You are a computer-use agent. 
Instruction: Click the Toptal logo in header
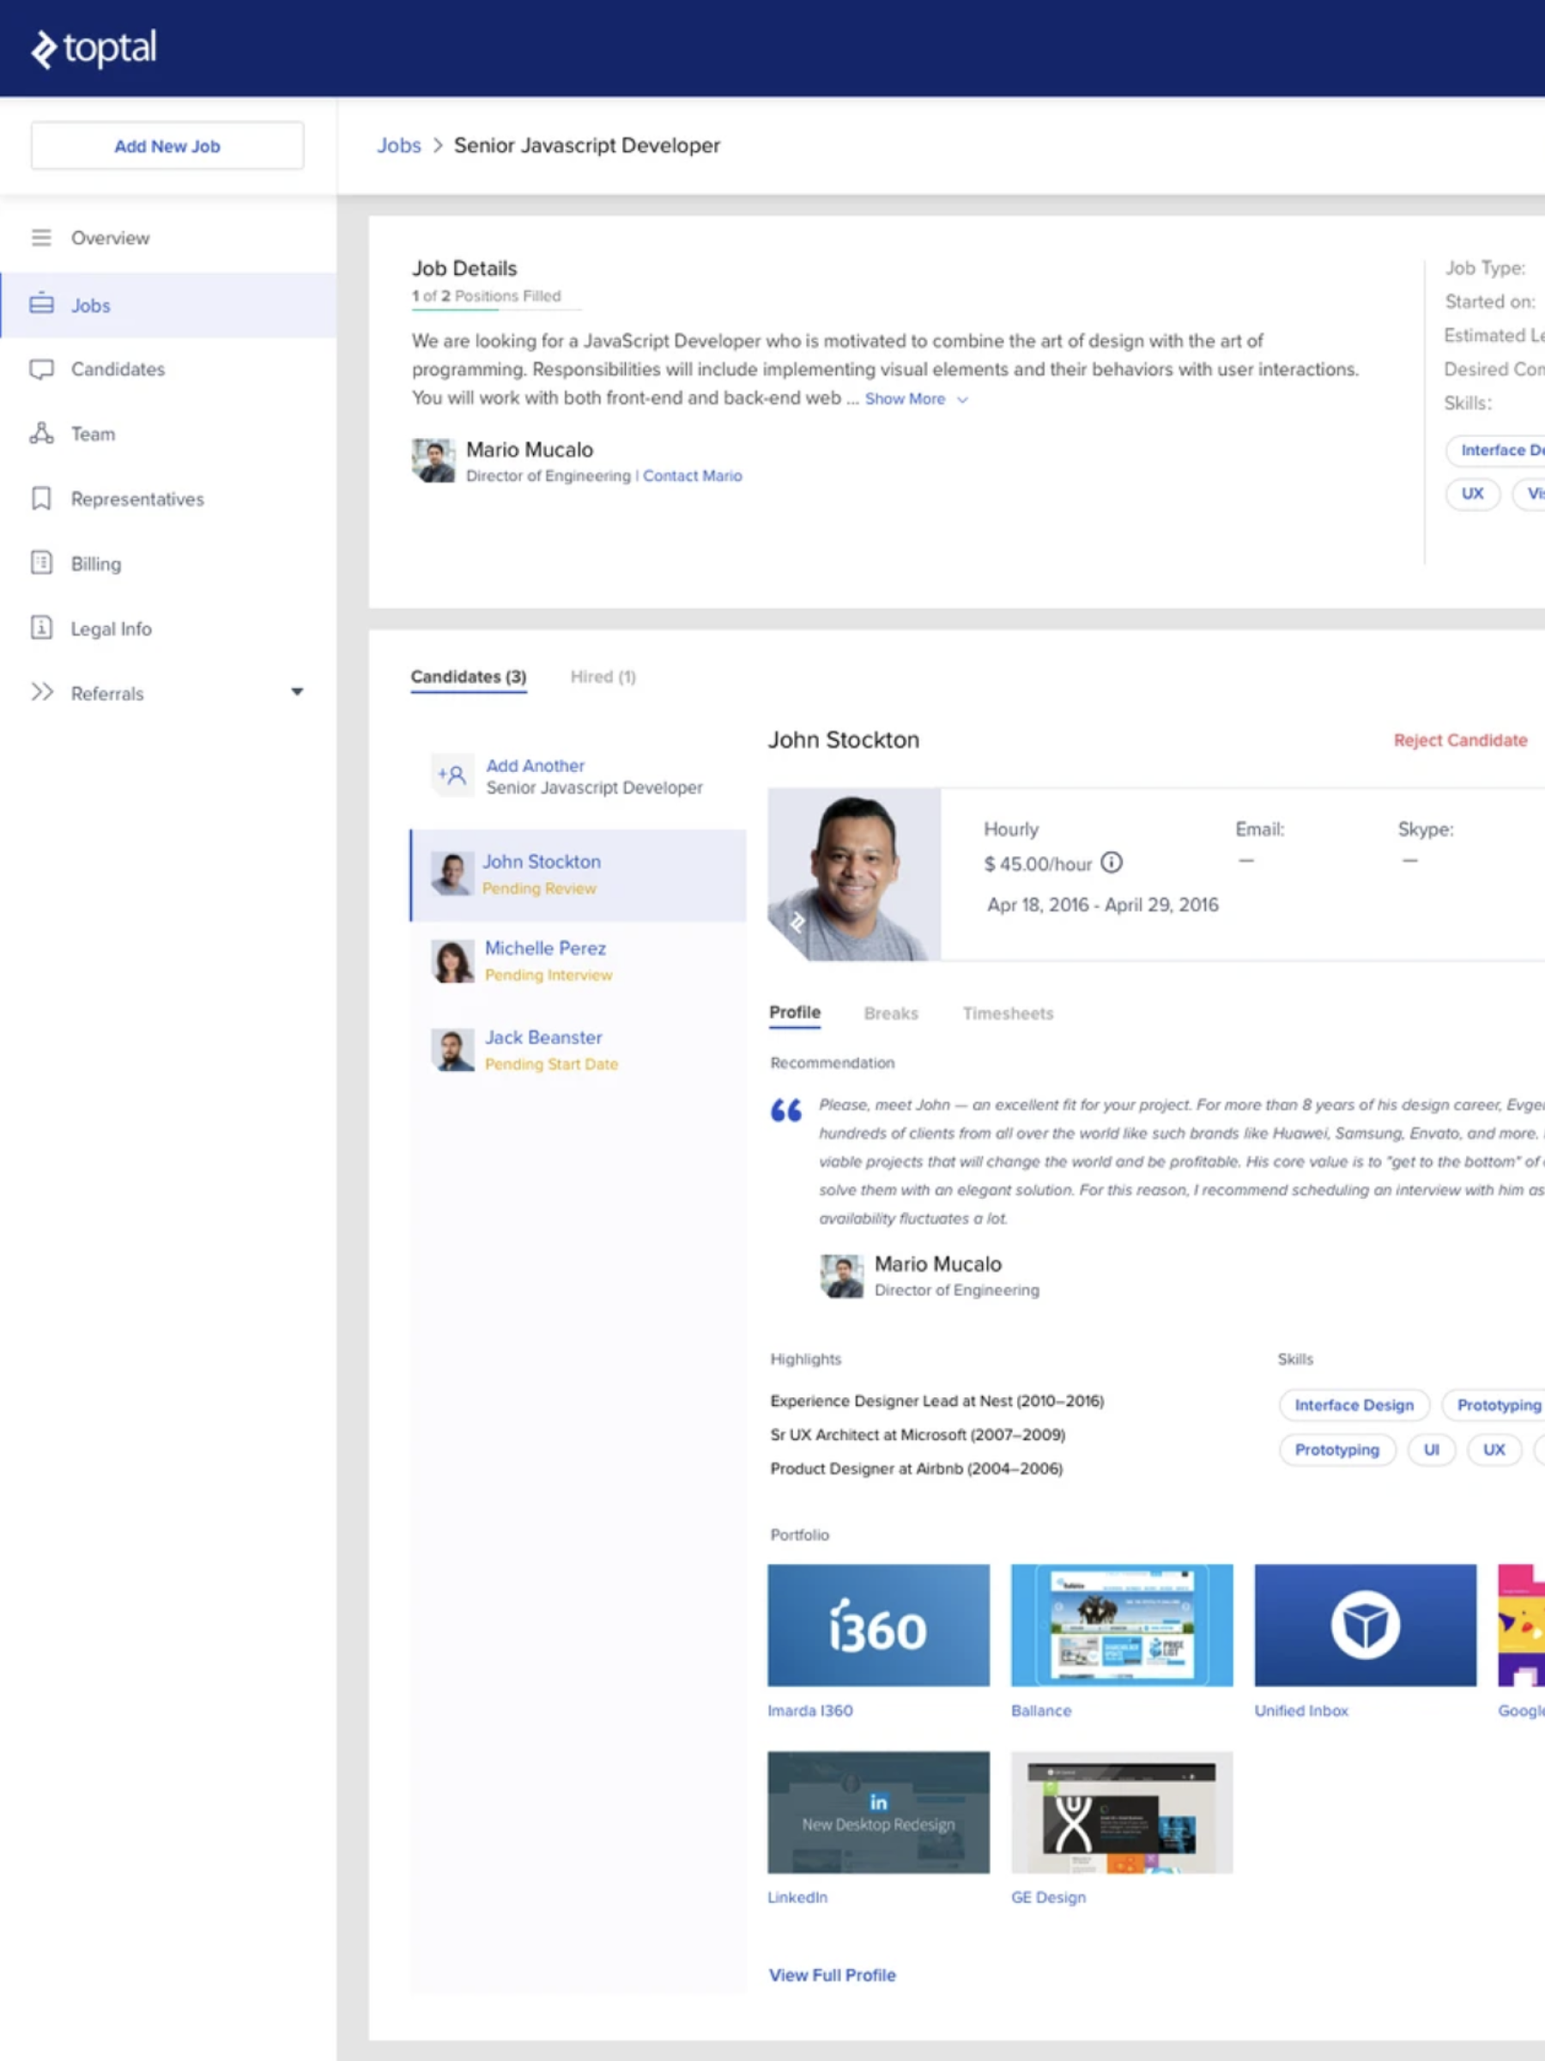pos(93,48)
